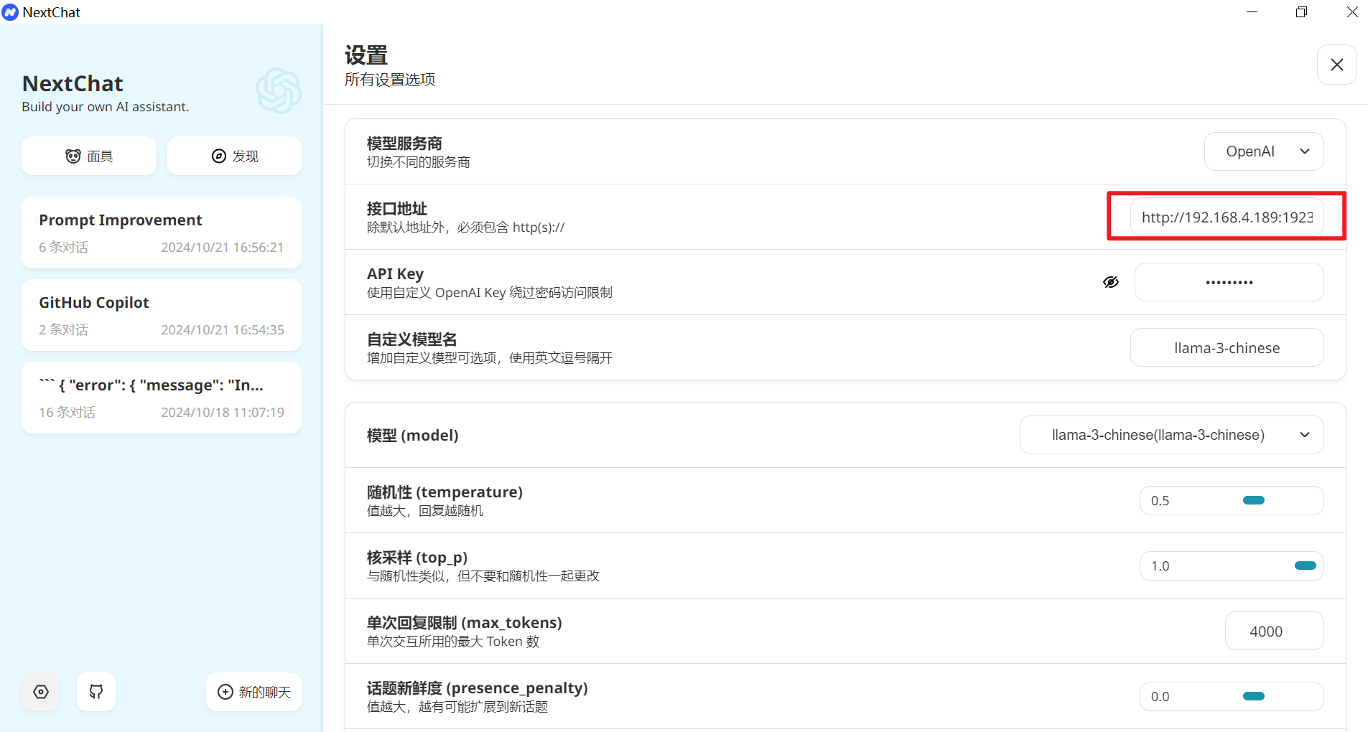Click the 自定义模型名 input field

1227,348
